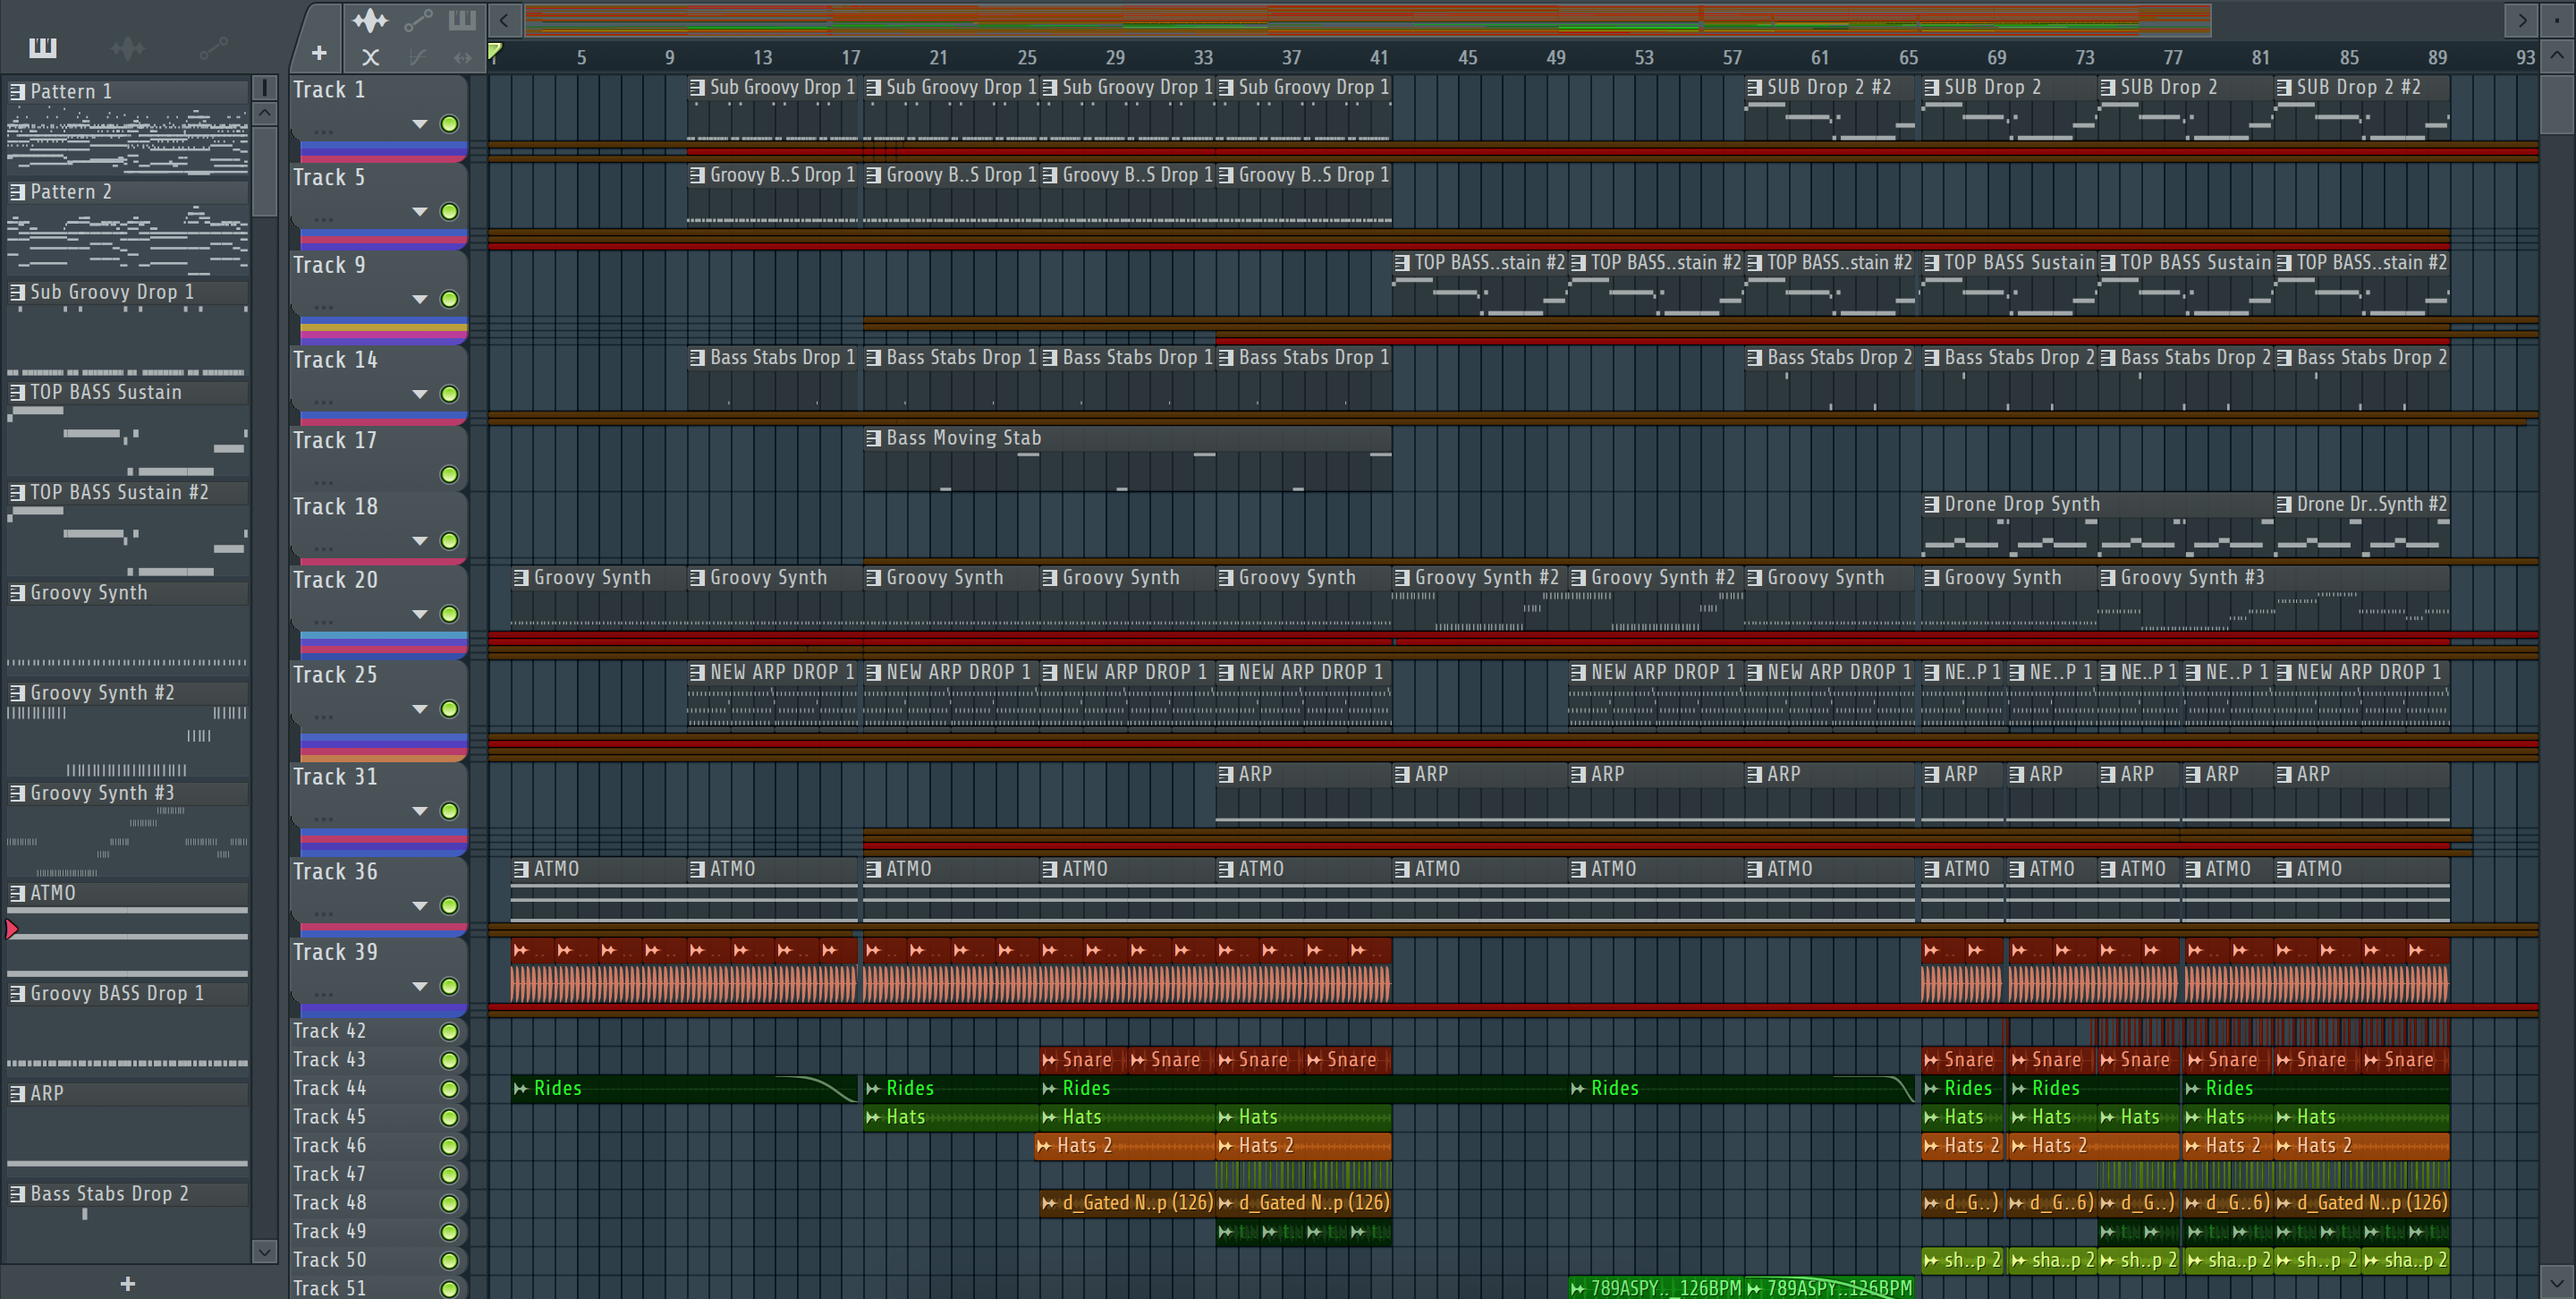
Task: Mute Track 17 with its green light
Action: click(449, 474)
